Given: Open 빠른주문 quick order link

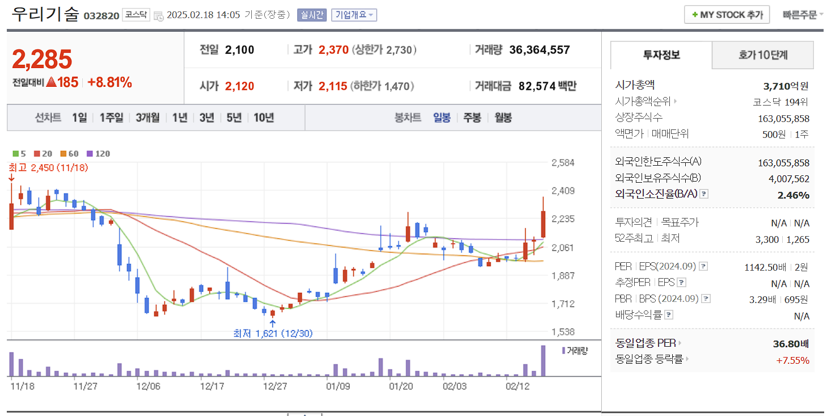Looking at the screenshot, I should (801, 14).
